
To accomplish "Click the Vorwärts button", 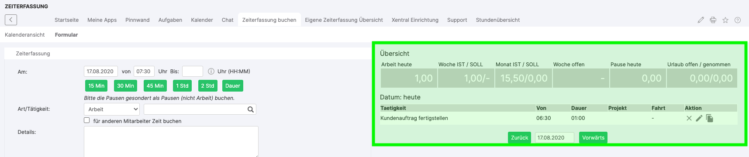I will pos(593,138).
